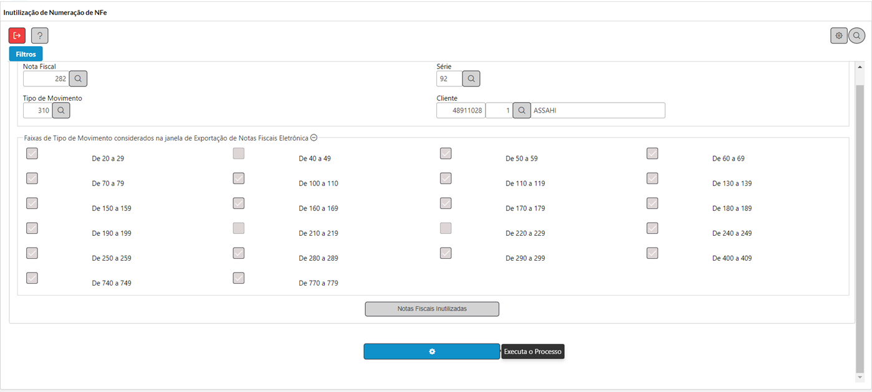Click the 'De 770 a 779' label
Image resolution: width=872 pixels, height=392 pixels.
coord(319,283)
